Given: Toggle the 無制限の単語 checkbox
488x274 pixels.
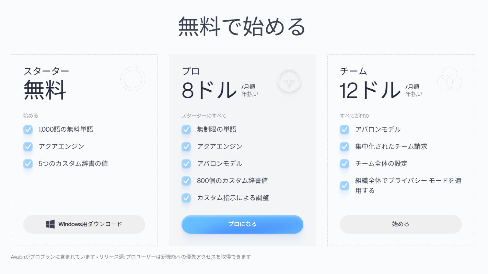Looking at the screenshot, I should click(186, 130).
